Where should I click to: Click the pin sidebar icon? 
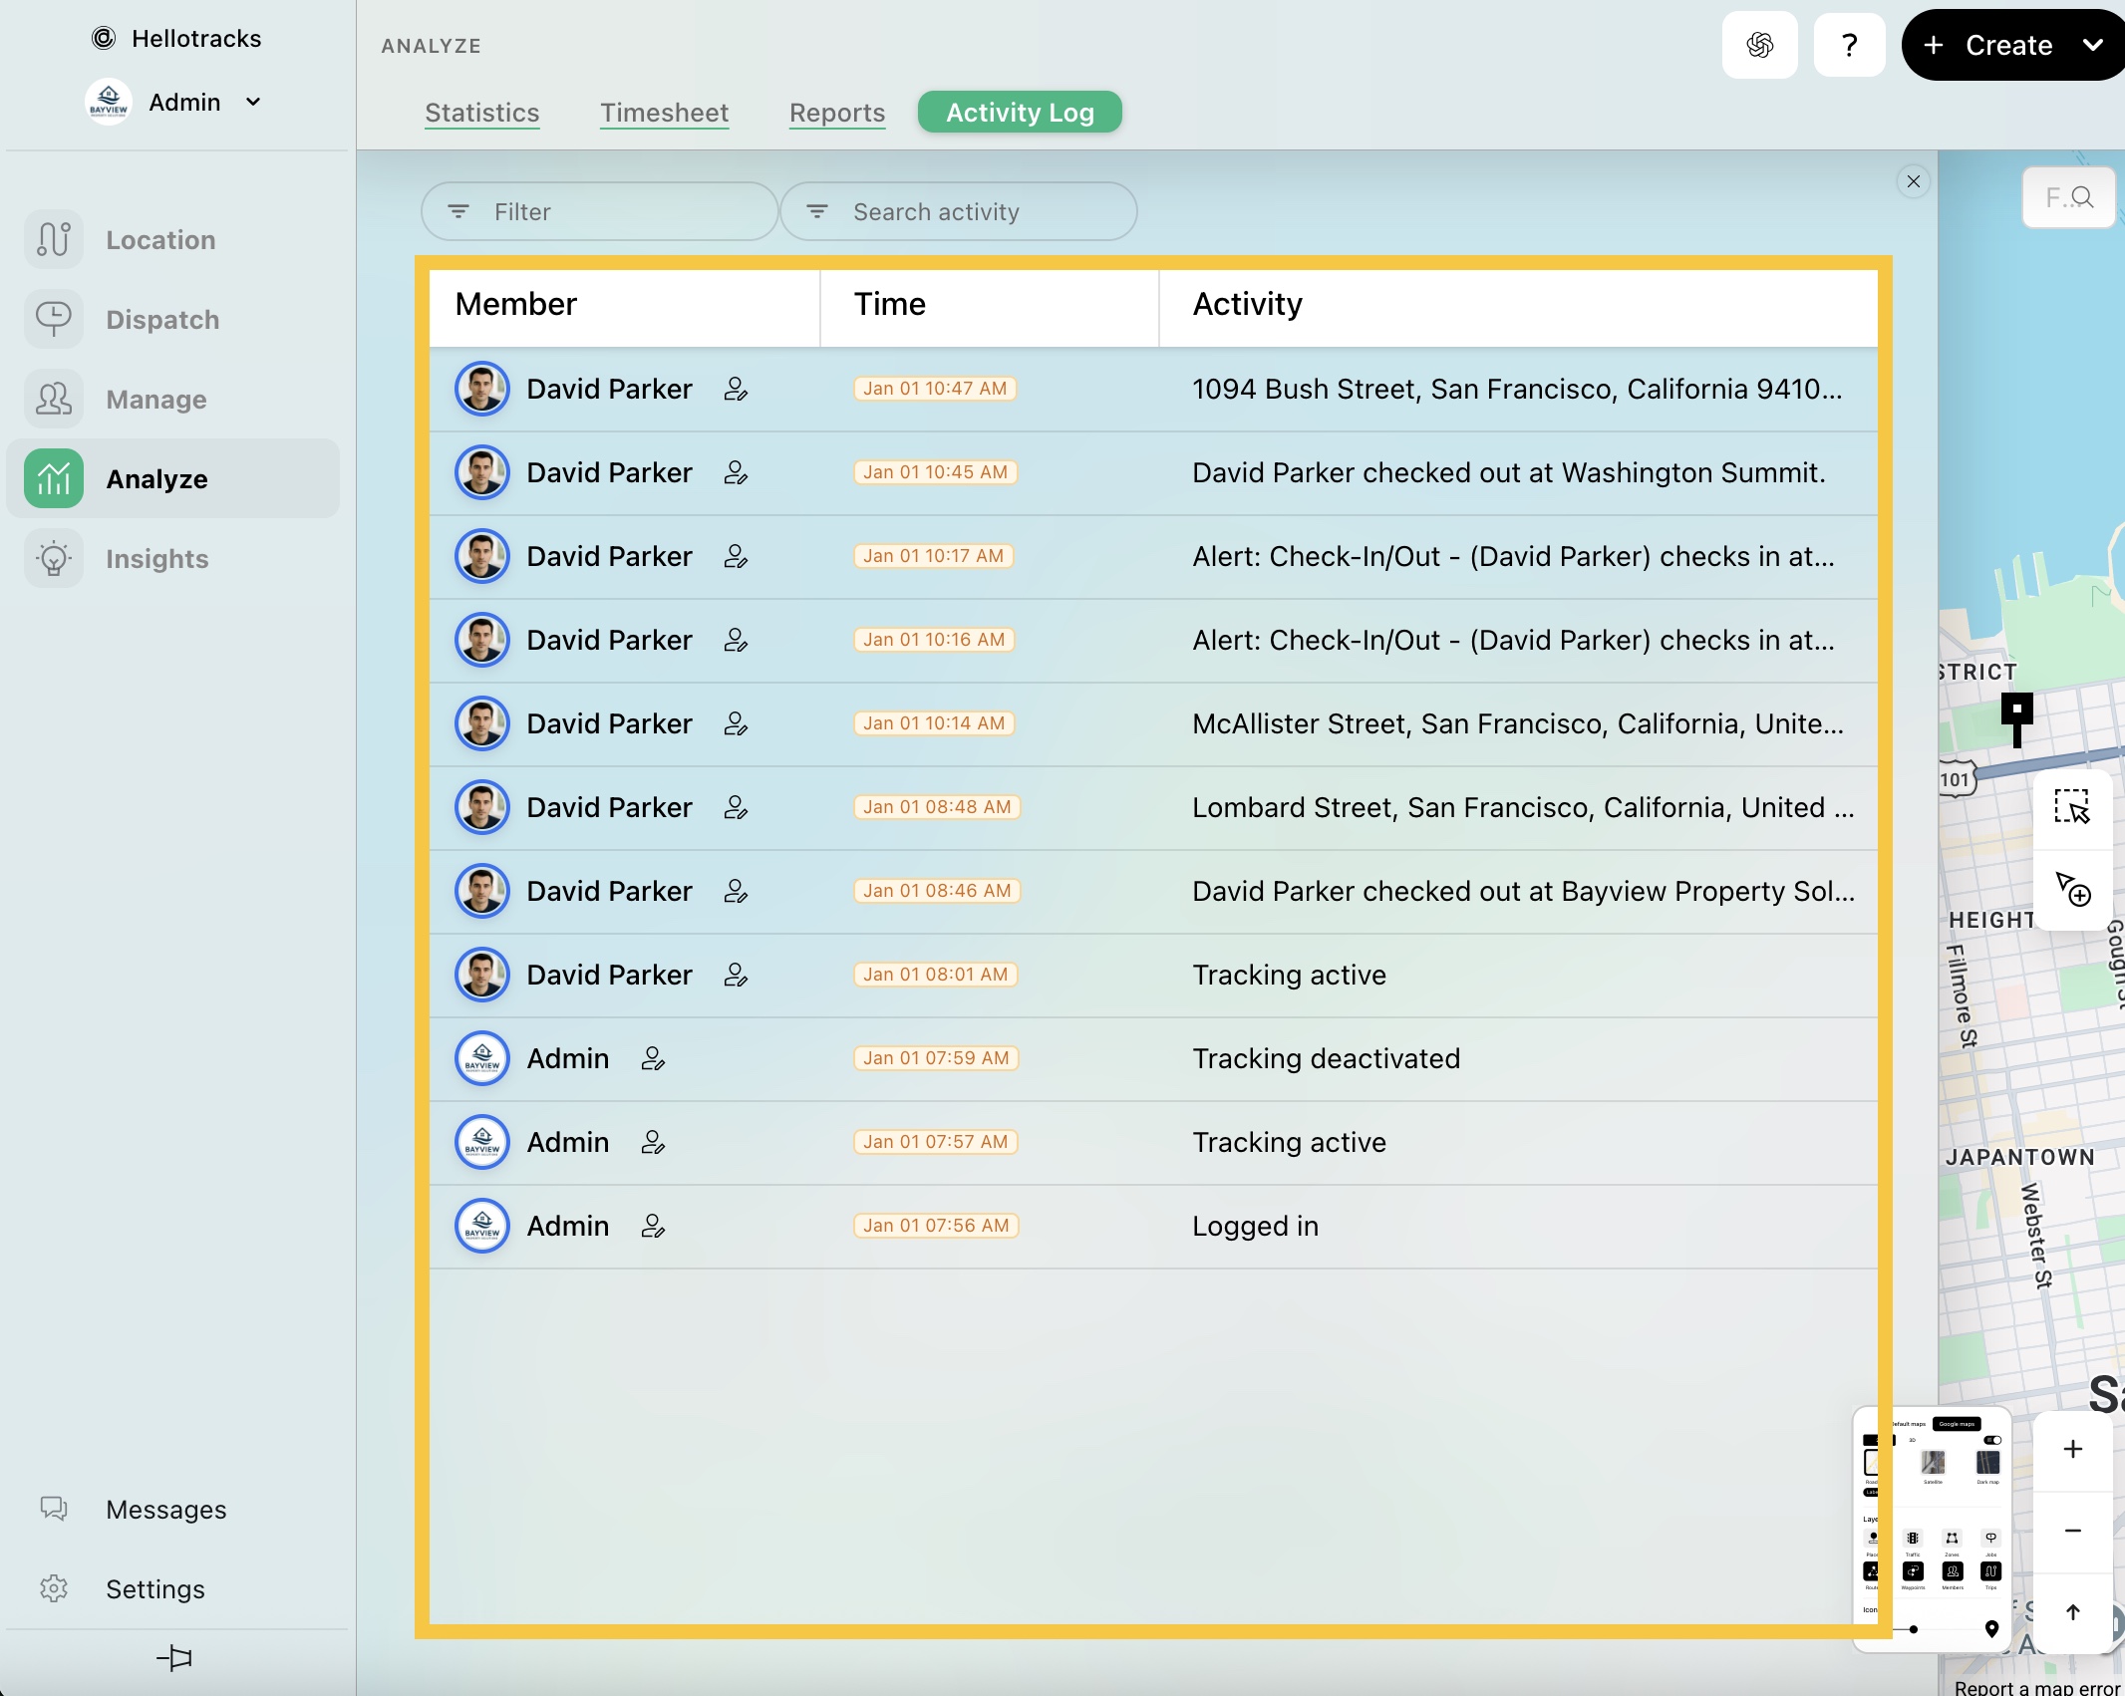click(174, 1658)
